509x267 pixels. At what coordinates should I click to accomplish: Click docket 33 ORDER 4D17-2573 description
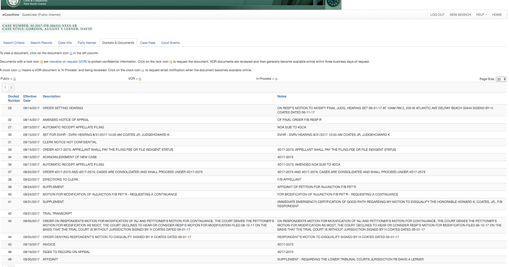(108, 150)
